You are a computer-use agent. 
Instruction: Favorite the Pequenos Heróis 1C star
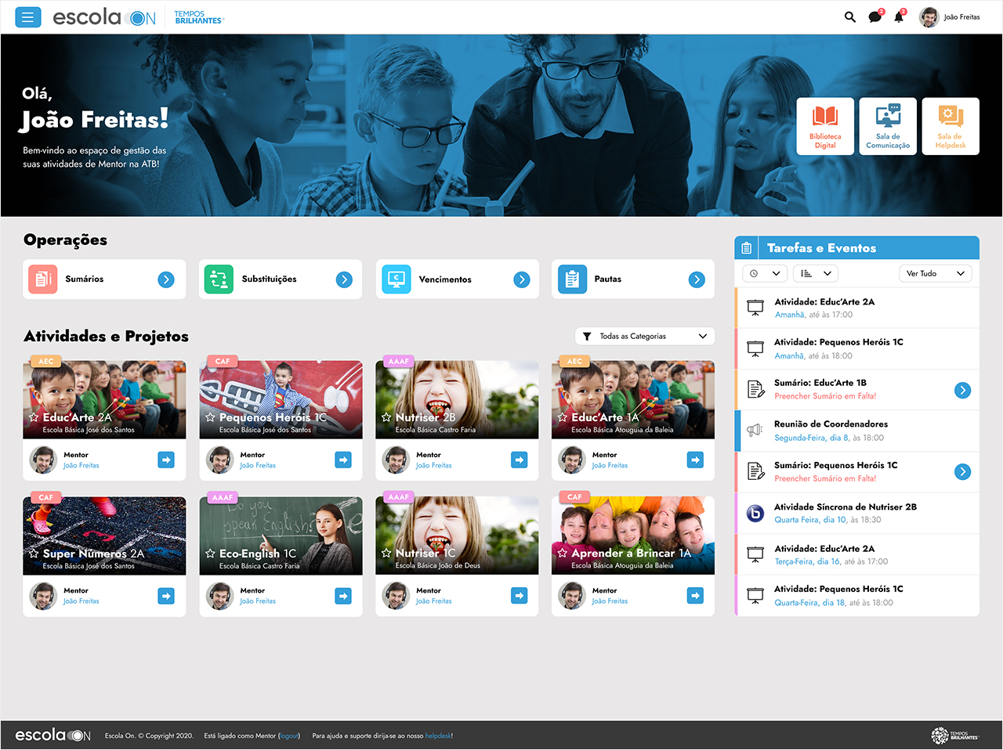click(x=210, y=417)
